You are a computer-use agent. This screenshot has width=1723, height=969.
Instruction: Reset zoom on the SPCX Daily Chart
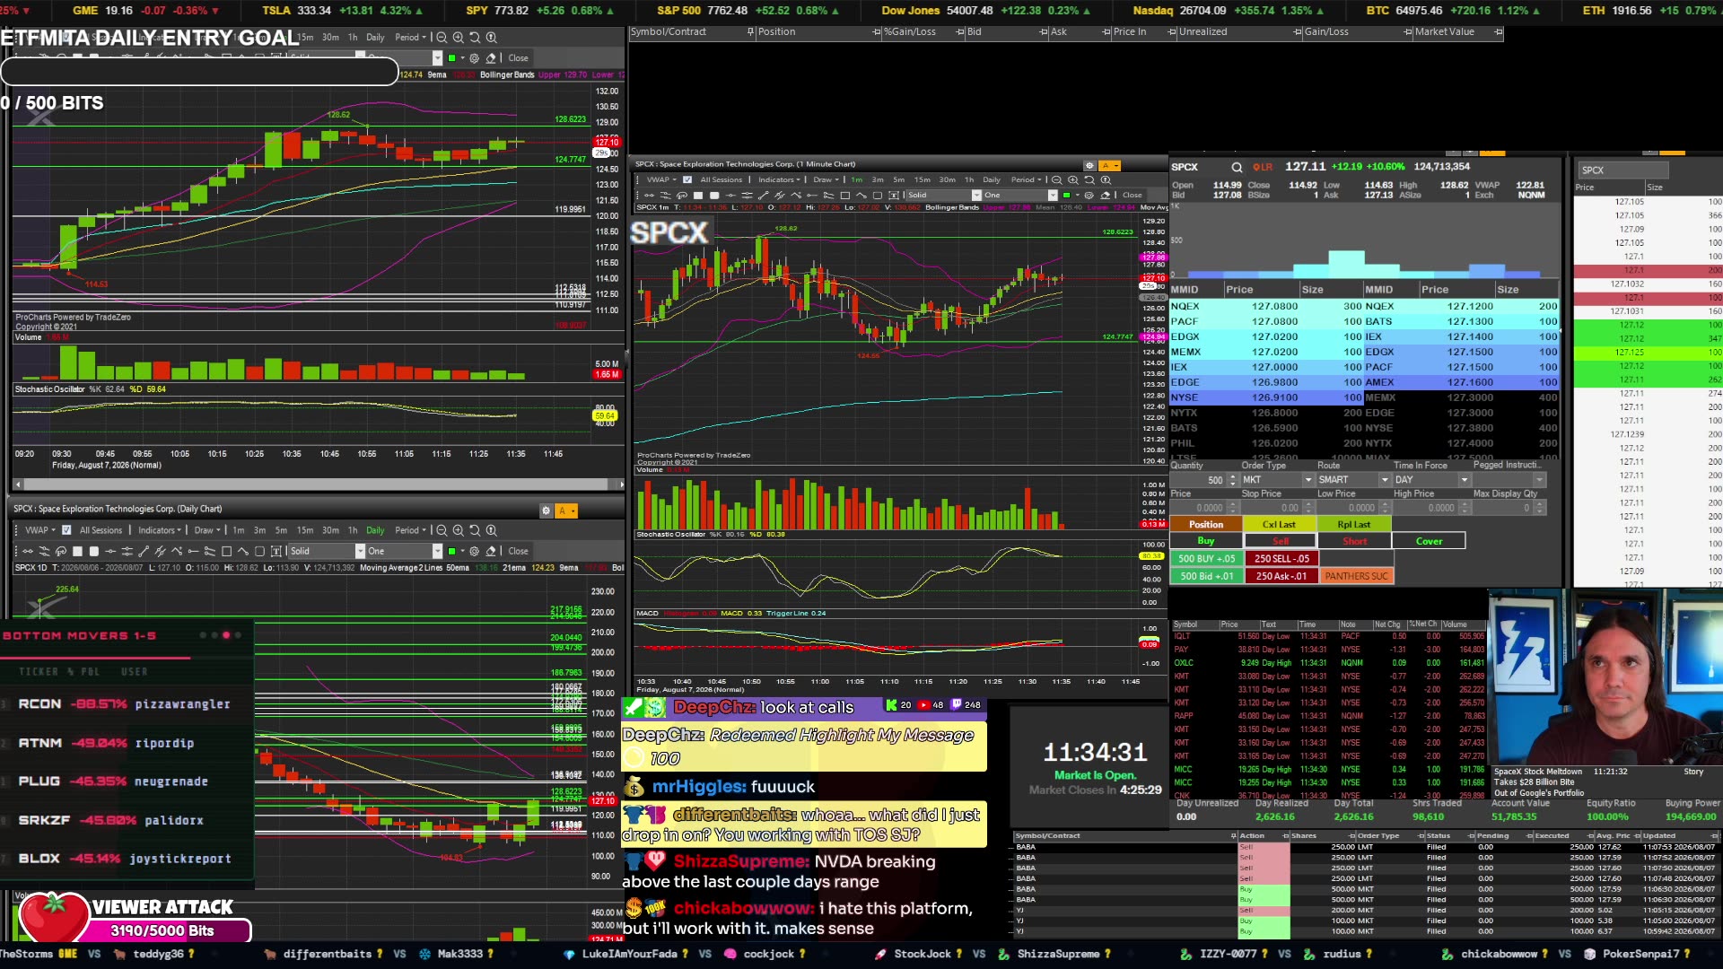475,530
